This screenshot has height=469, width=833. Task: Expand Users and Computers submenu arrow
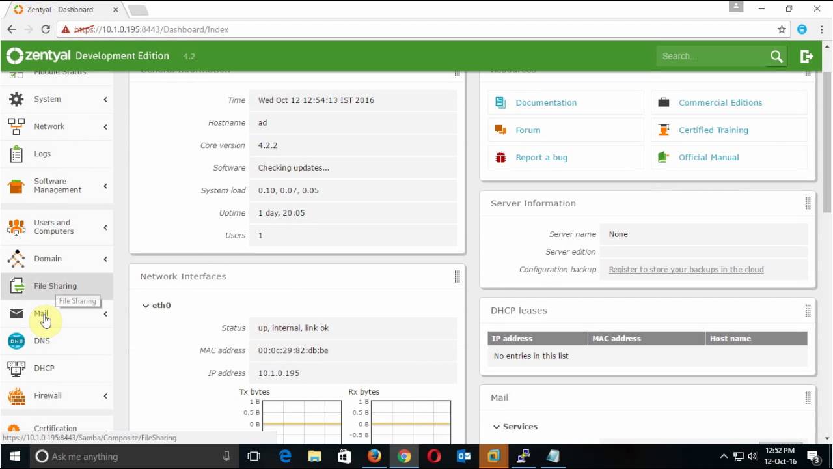[x=105, y=227]
